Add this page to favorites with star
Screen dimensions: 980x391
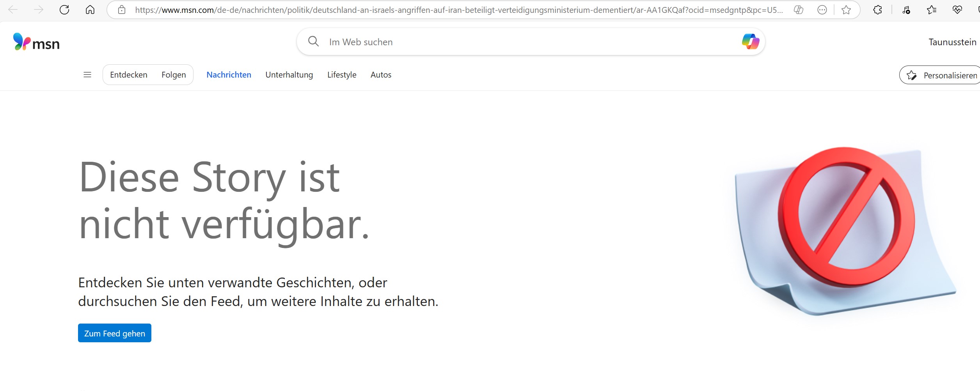846,10
